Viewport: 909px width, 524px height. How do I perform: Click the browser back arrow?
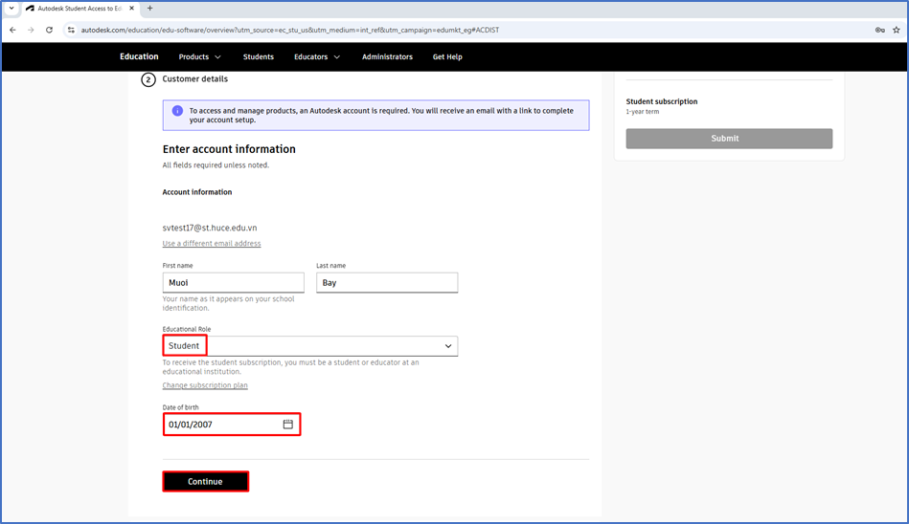click(x=12, y=30)
